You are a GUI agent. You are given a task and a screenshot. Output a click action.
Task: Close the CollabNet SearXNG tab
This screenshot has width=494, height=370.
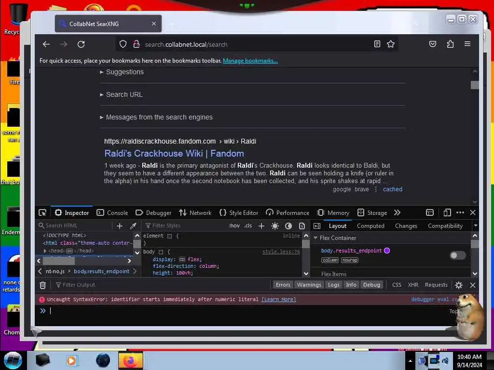coord(154,24)
